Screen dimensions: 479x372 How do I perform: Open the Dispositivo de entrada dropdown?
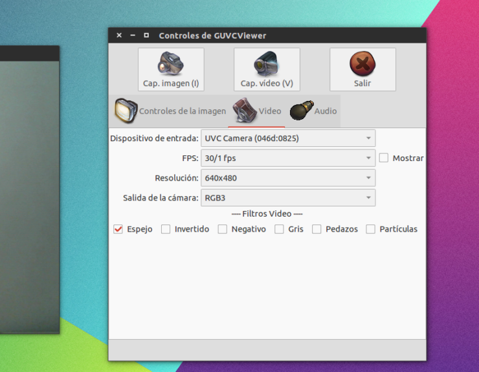287,138
